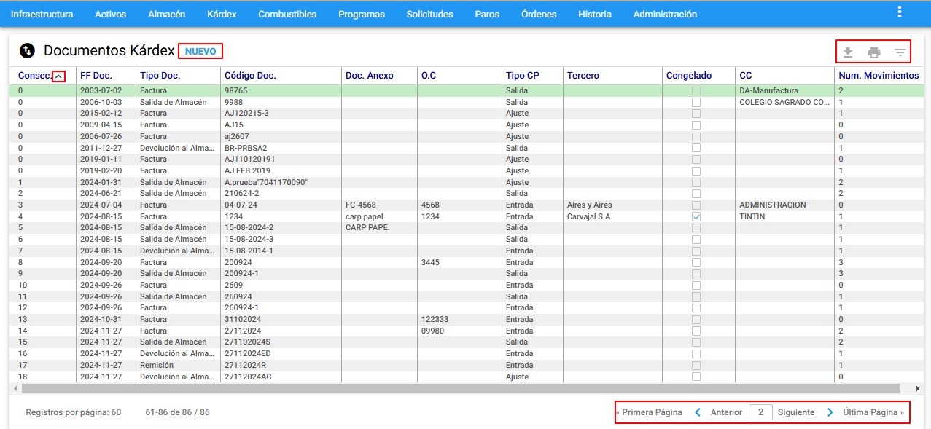Click the download icon in the toolbar
The image size is (931, 429).
pyautogui.click(x=847, y=52)
